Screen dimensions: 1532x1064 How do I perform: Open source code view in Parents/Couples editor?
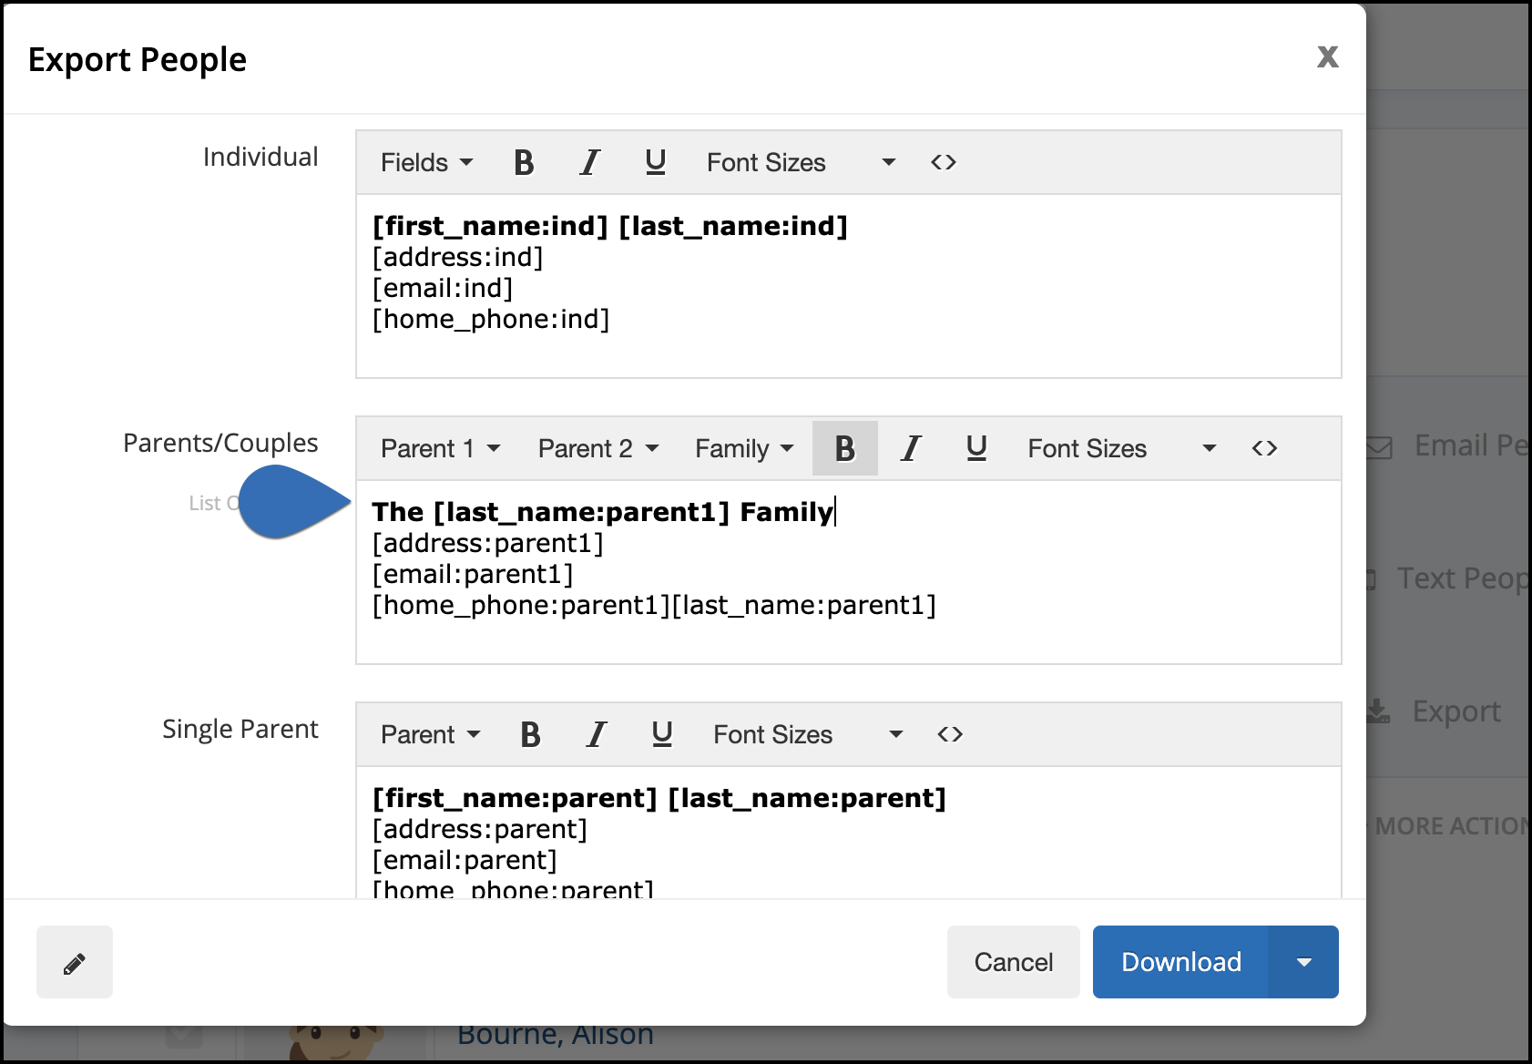(x=1264, y=448)
